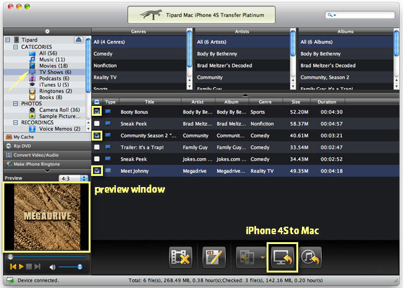Click the gear settings icon above tree
The width and height of the screenshot is (403, 288).
pos(47,32)
